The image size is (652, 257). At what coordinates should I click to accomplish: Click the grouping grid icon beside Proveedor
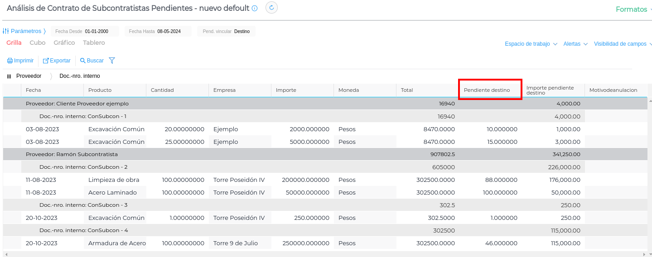(9, 76)
